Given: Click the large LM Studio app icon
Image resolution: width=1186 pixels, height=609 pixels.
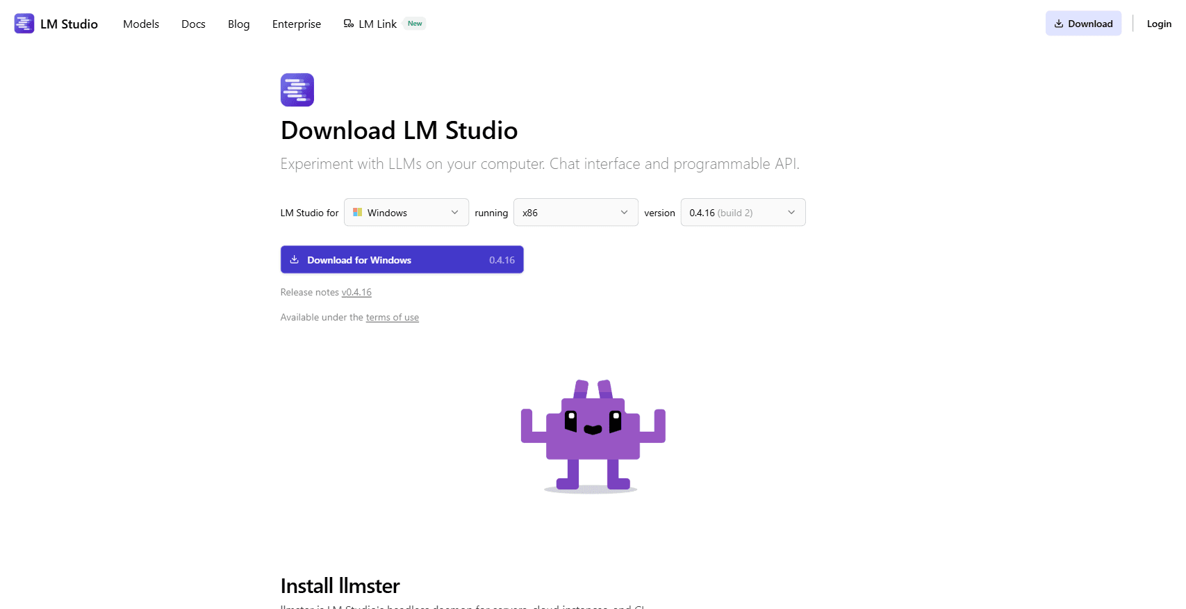Looking at the screenshot, I should (x=297, y=90).
